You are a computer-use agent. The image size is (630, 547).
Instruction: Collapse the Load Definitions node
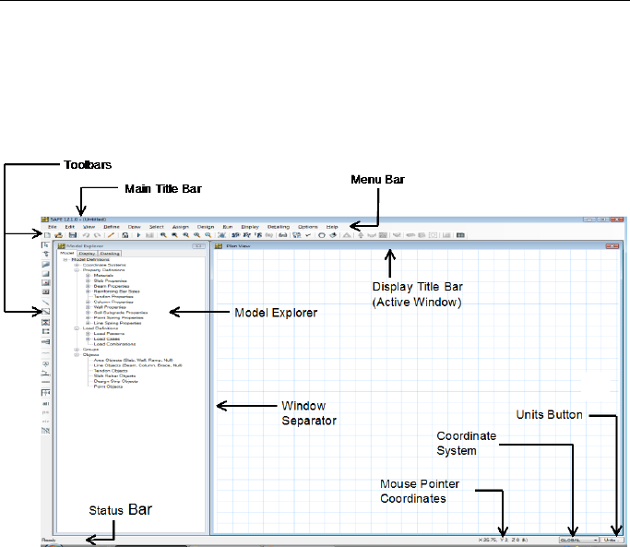pyautogui.click(x=77, y=328)
